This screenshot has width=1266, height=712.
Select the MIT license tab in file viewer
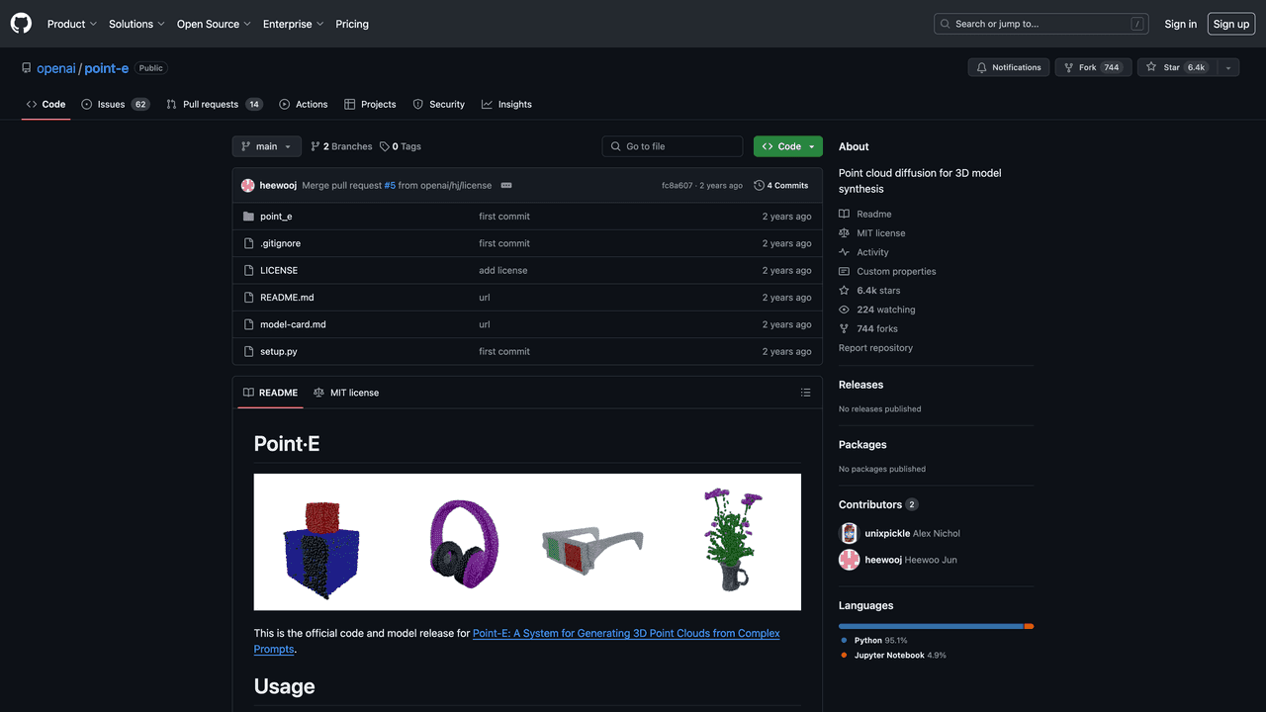coord(346,393)
